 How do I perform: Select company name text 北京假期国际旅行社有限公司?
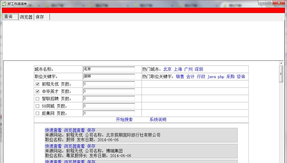tap(133, 135)
